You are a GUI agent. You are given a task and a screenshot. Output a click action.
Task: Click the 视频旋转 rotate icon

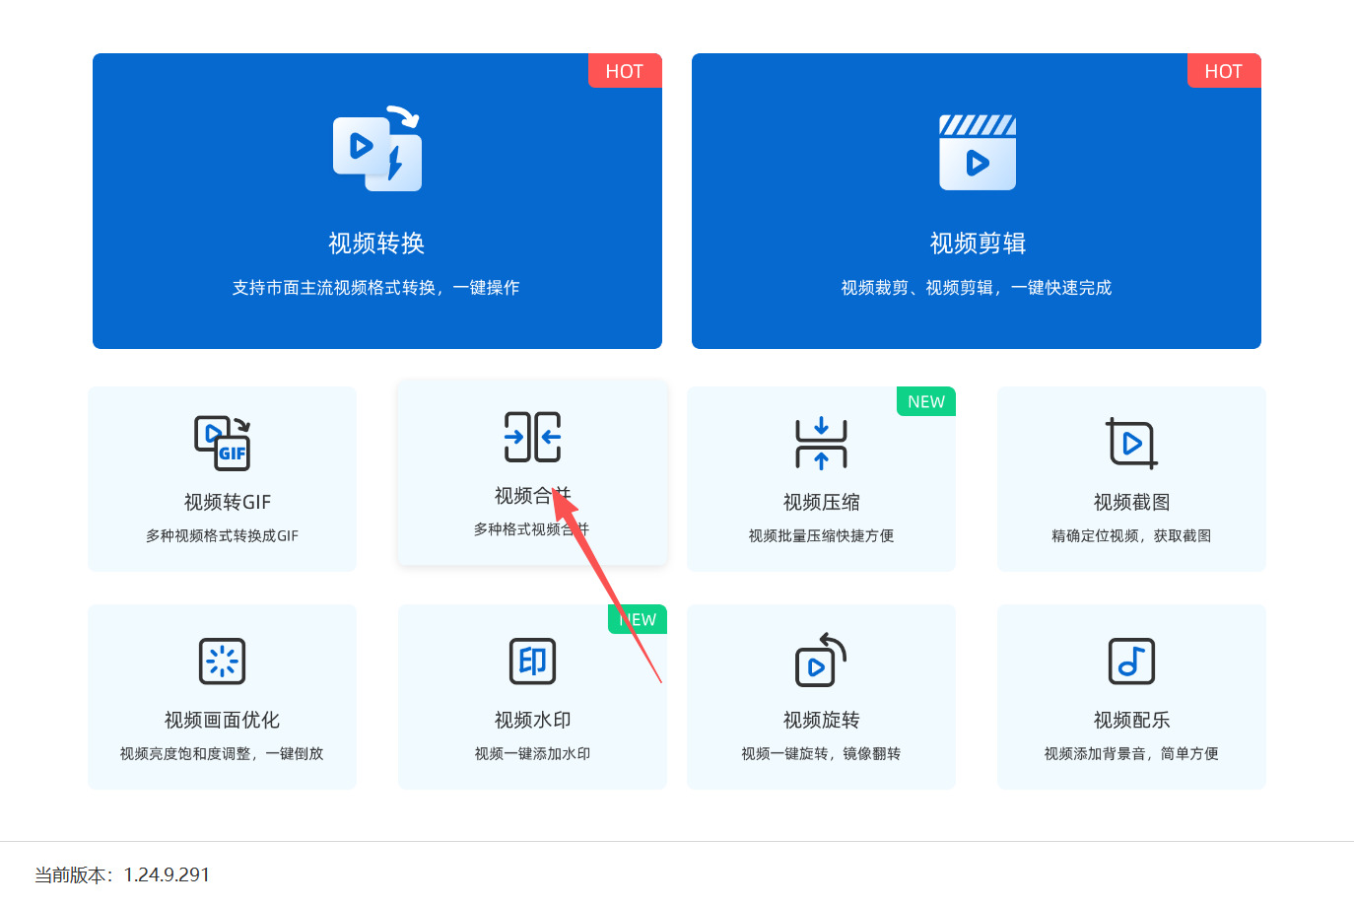pyautogui.click(x=822, y=660)
